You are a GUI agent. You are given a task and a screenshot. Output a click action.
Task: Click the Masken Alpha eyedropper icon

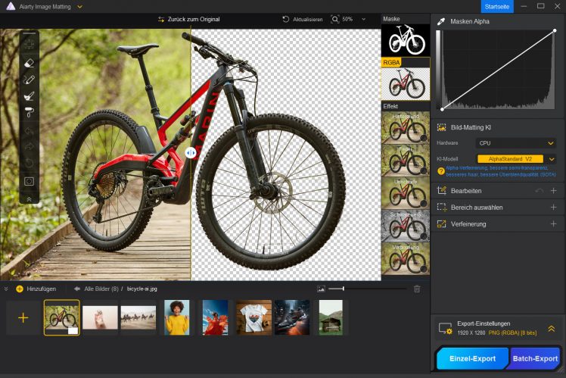tap(440, 22)
